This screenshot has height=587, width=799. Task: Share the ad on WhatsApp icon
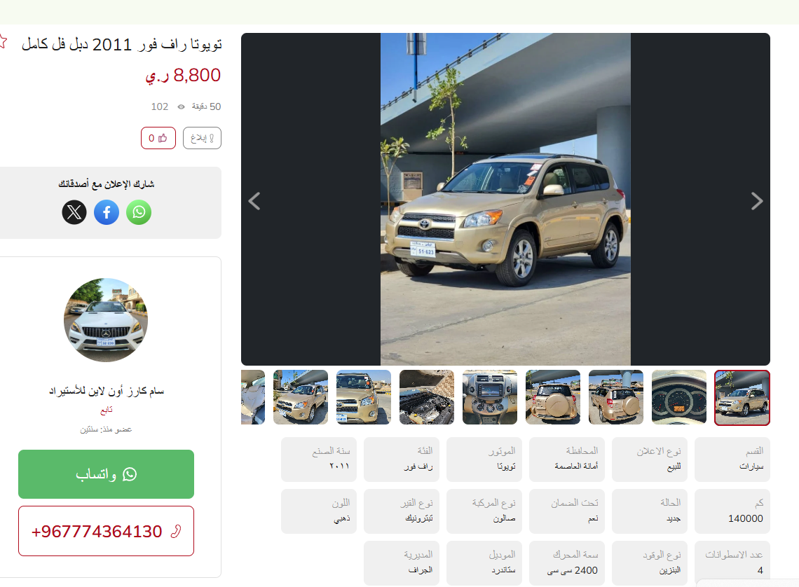[139, 212]
